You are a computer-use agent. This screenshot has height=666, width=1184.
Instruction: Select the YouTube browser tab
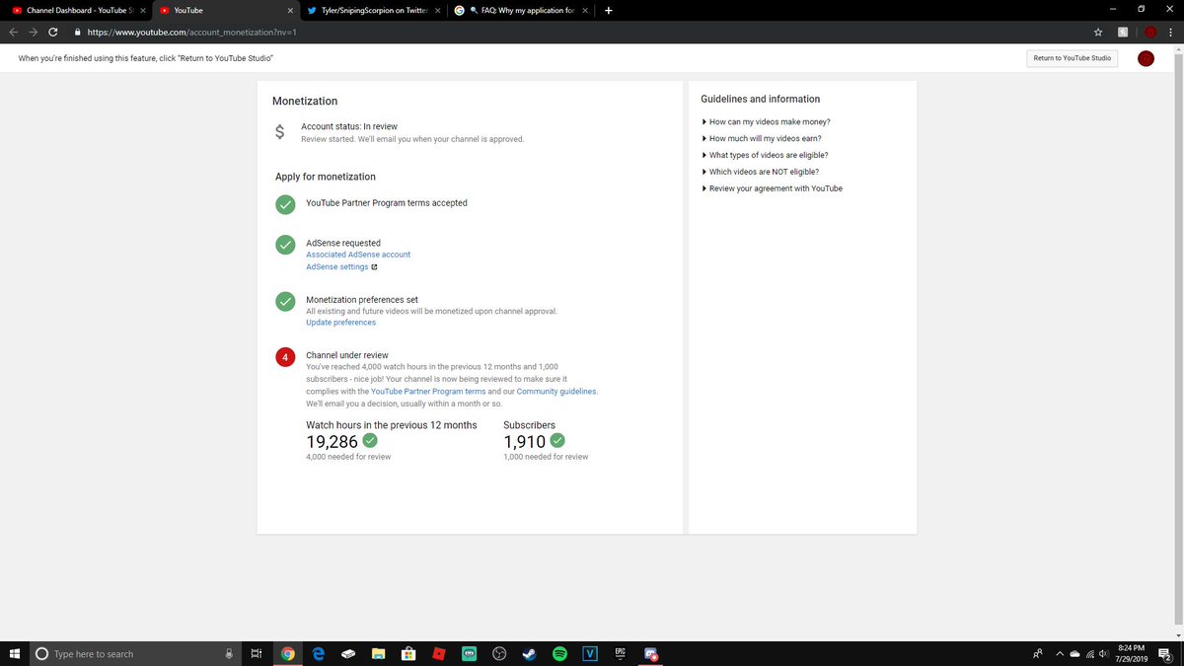click(x=223, y=11)
